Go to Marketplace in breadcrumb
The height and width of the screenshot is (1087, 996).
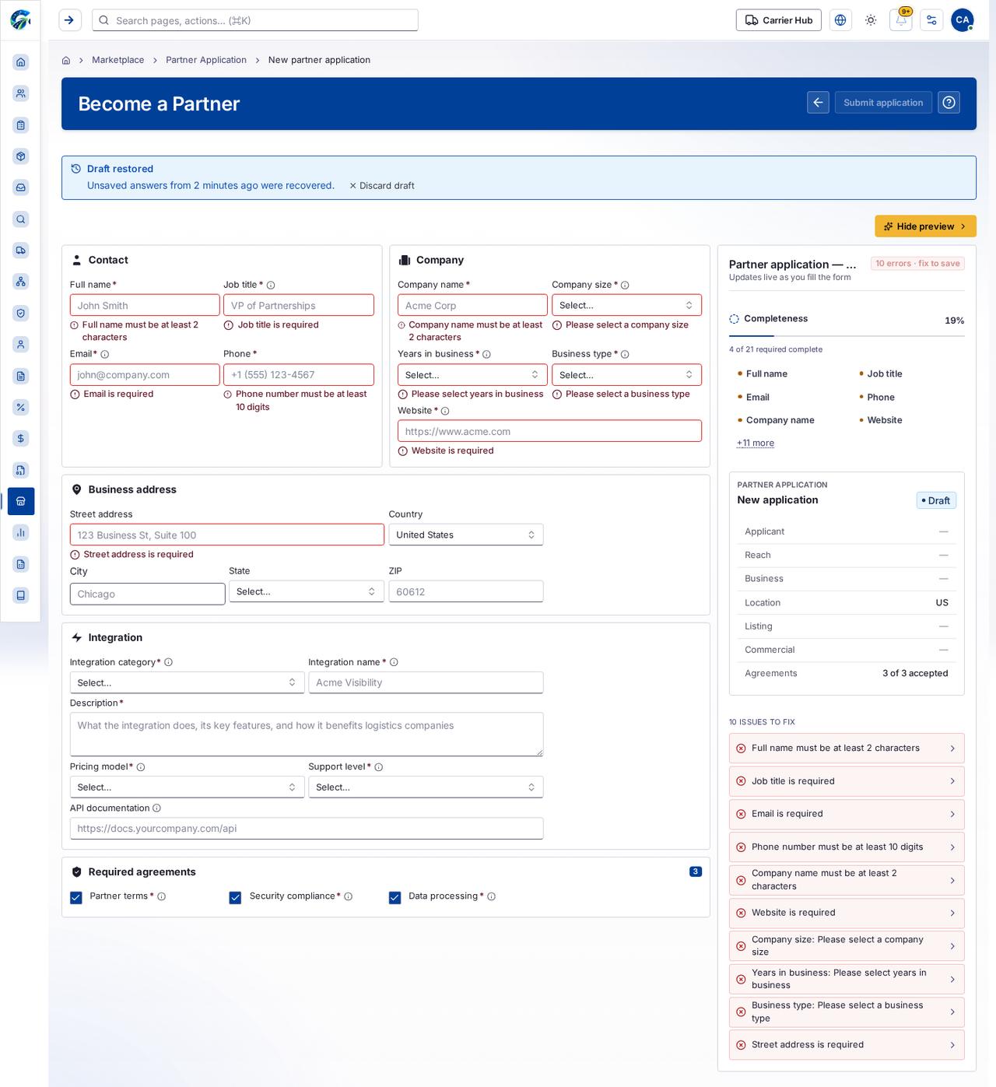117,60
